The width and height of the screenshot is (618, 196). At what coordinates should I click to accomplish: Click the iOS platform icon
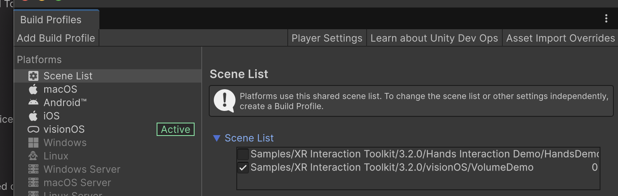33,116
